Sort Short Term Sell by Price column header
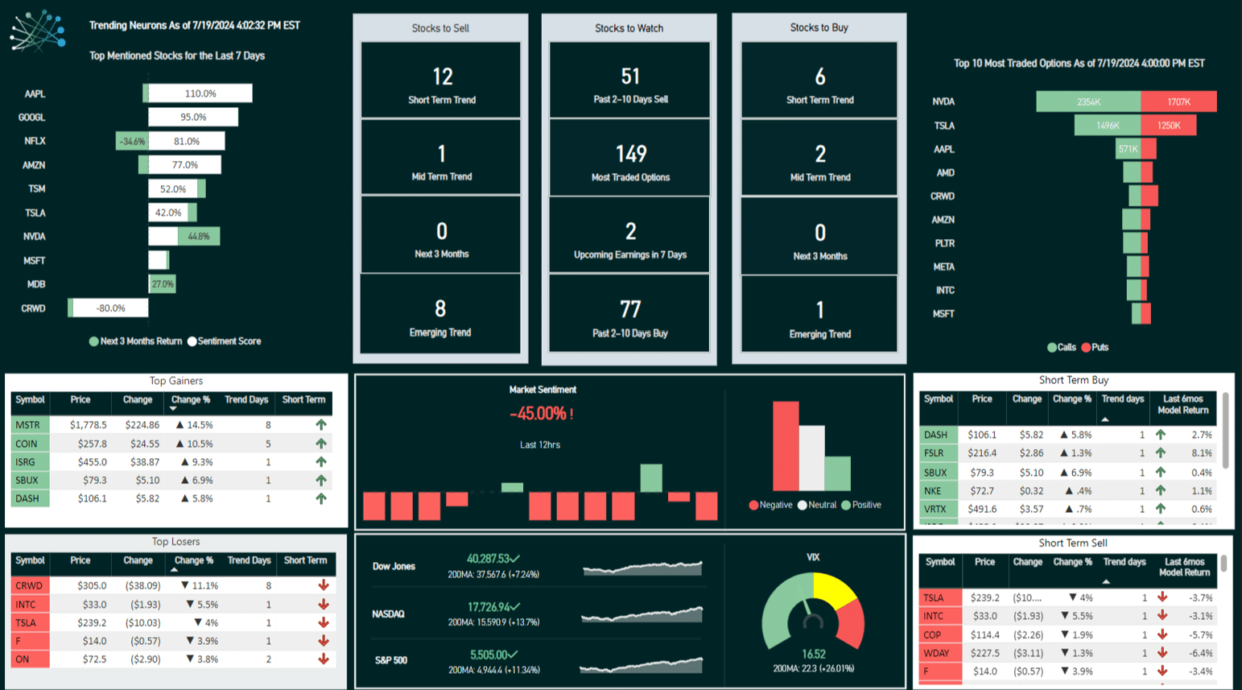Image resolution: width=1242 pixels, height=690 pixels. point(984,562)
